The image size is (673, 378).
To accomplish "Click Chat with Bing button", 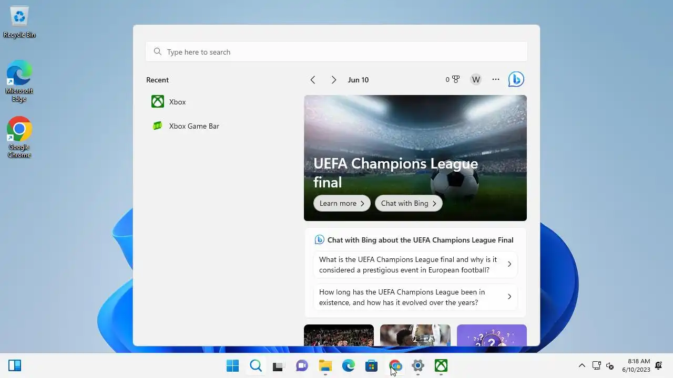I will (x=409, y=203).
